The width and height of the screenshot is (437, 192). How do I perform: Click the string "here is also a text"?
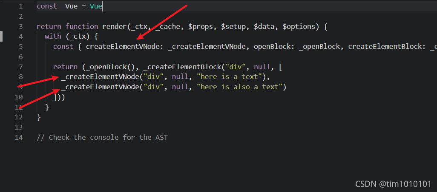click(239, 87)
